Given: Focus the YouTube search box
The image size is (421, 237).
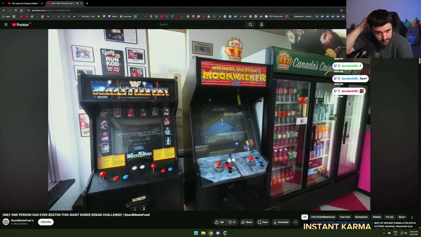Looking at the screenshot, I should (201, 24).
